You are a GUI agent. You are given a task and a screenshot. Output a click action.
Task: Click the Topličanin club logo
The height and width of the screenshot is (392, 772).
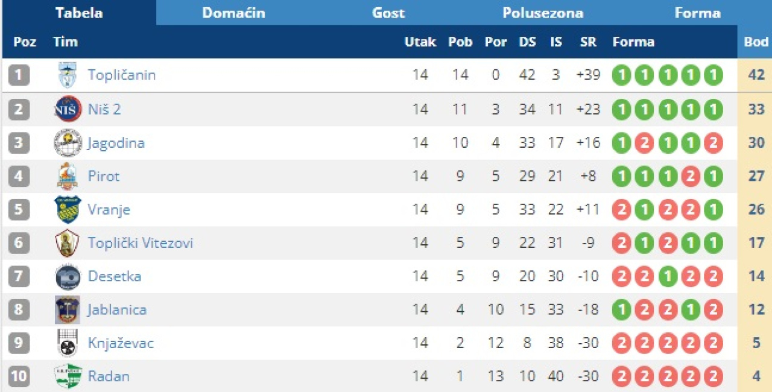67,75
